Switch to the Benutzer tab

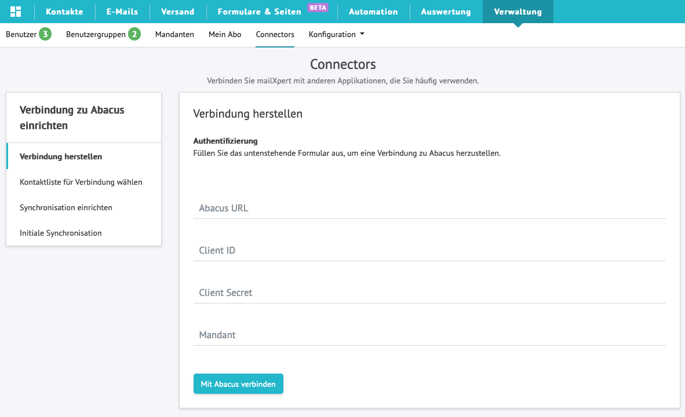click(x=21, y=35)
